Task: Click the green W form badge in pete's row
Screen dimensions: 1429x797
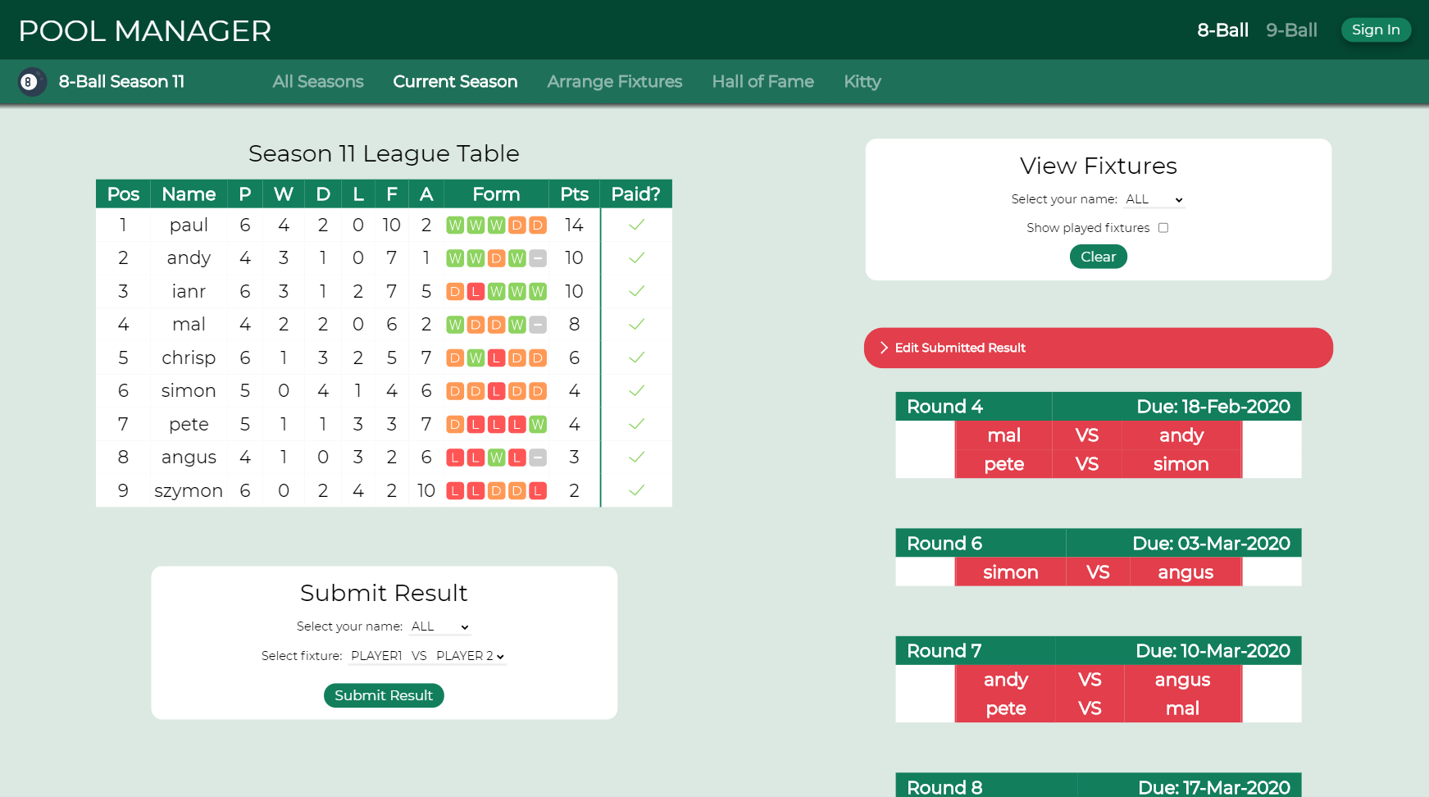Action: [x=537, y=424]
